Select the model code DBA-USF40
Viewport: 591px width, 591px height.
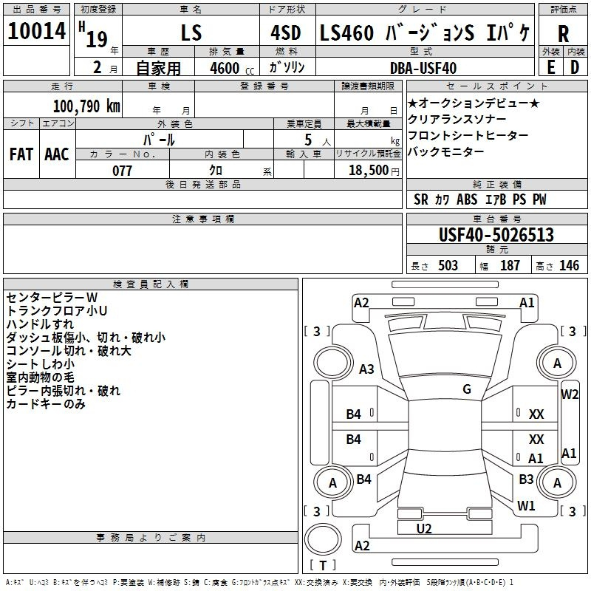coord(423,67)
